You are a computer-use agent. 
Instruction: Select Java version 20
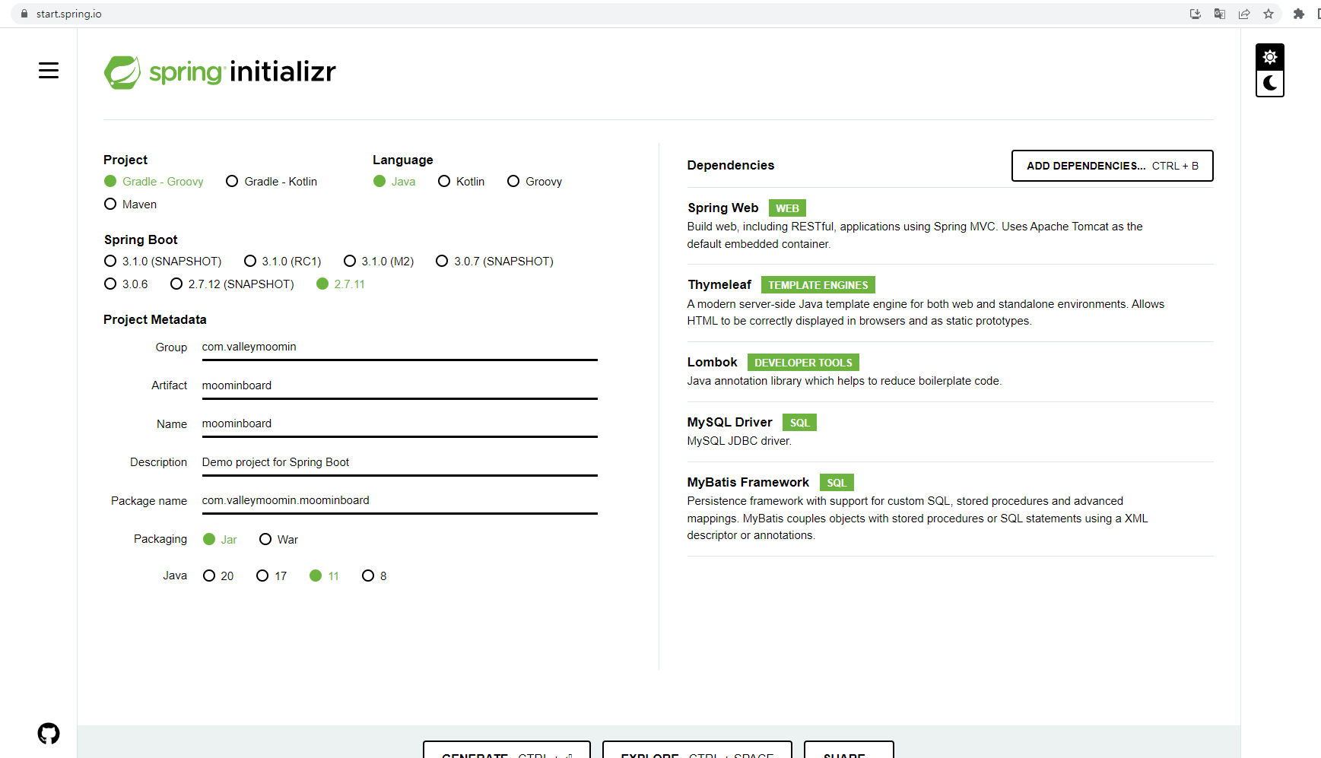[x=218, y=576]
